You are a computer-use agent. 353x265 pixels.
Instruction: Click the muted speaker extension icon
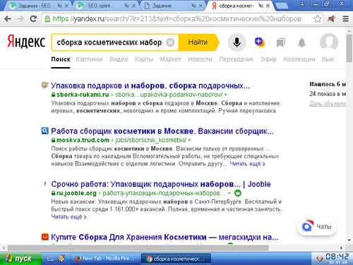tap(332, 18)
